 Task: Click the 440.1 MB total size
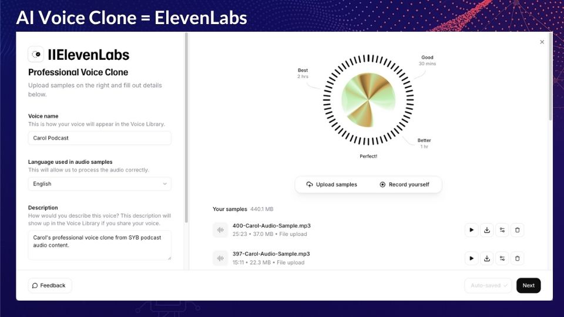point(262,209)
